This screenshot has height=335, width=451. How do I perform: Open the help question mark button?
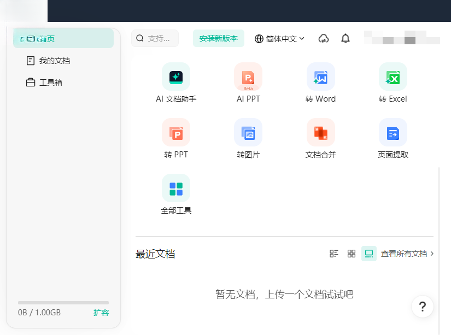pos(422,307)
